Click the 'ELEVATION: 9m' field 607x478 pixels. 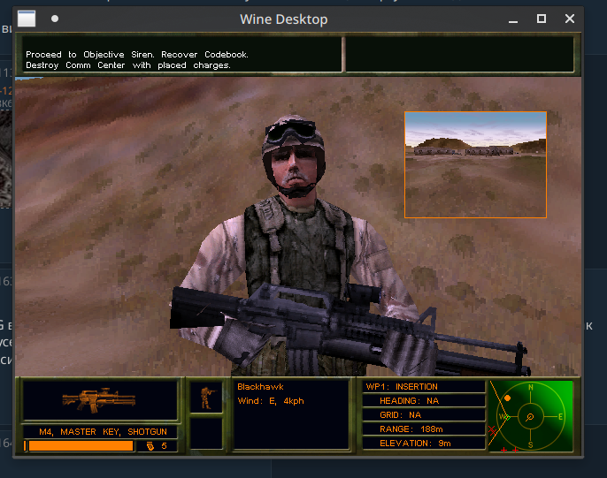pyautogui.click(x=424, y=444)
